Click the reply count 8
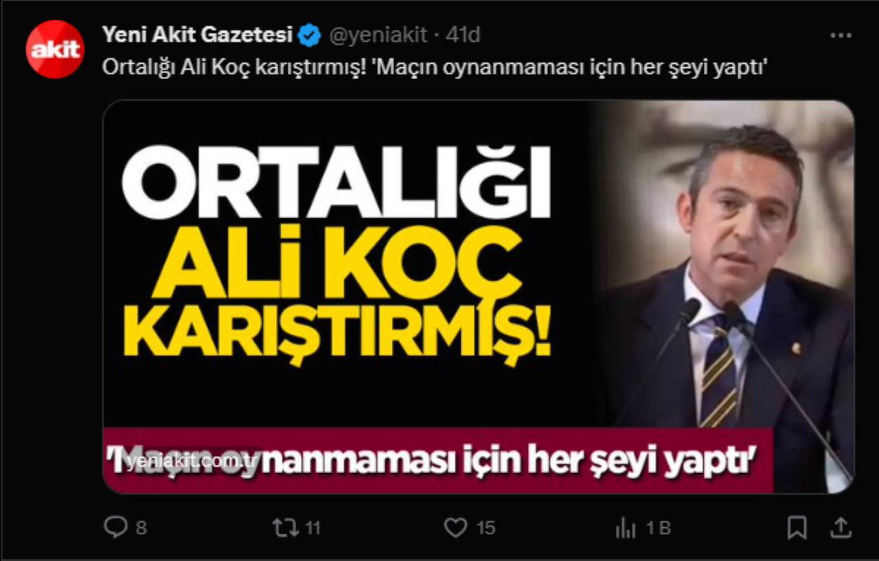The image size is (879, 561). [x=141, y=527]
